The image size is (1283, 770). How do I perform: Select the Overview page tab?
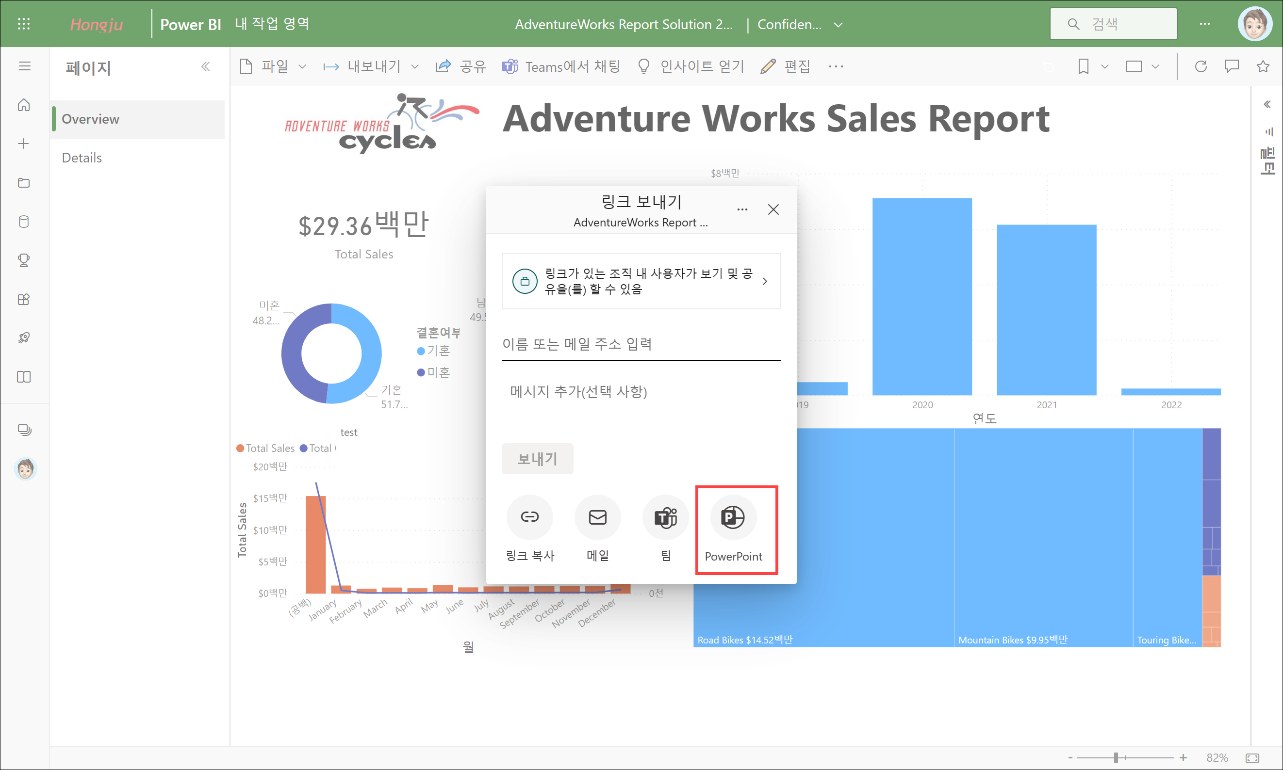tap(90, 119)
